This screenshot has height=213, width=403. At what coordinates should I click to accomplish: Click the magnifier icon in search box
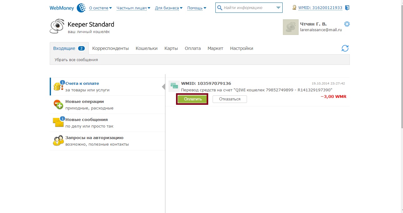coord(220,8)
